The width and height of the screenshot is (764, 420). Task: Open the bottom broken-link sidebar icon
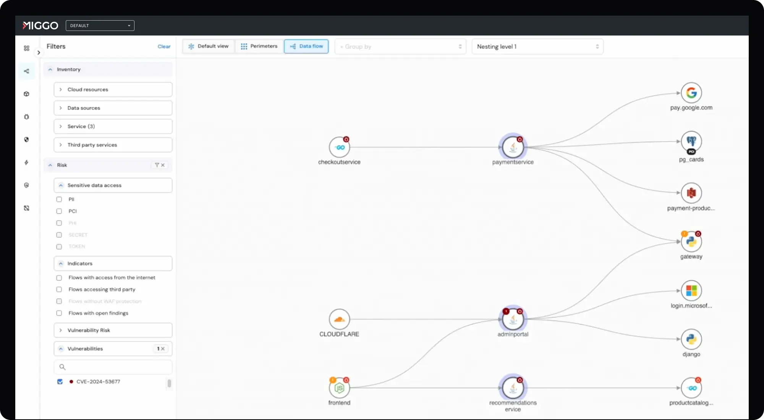pyautogui.click(x=26, y=208)
